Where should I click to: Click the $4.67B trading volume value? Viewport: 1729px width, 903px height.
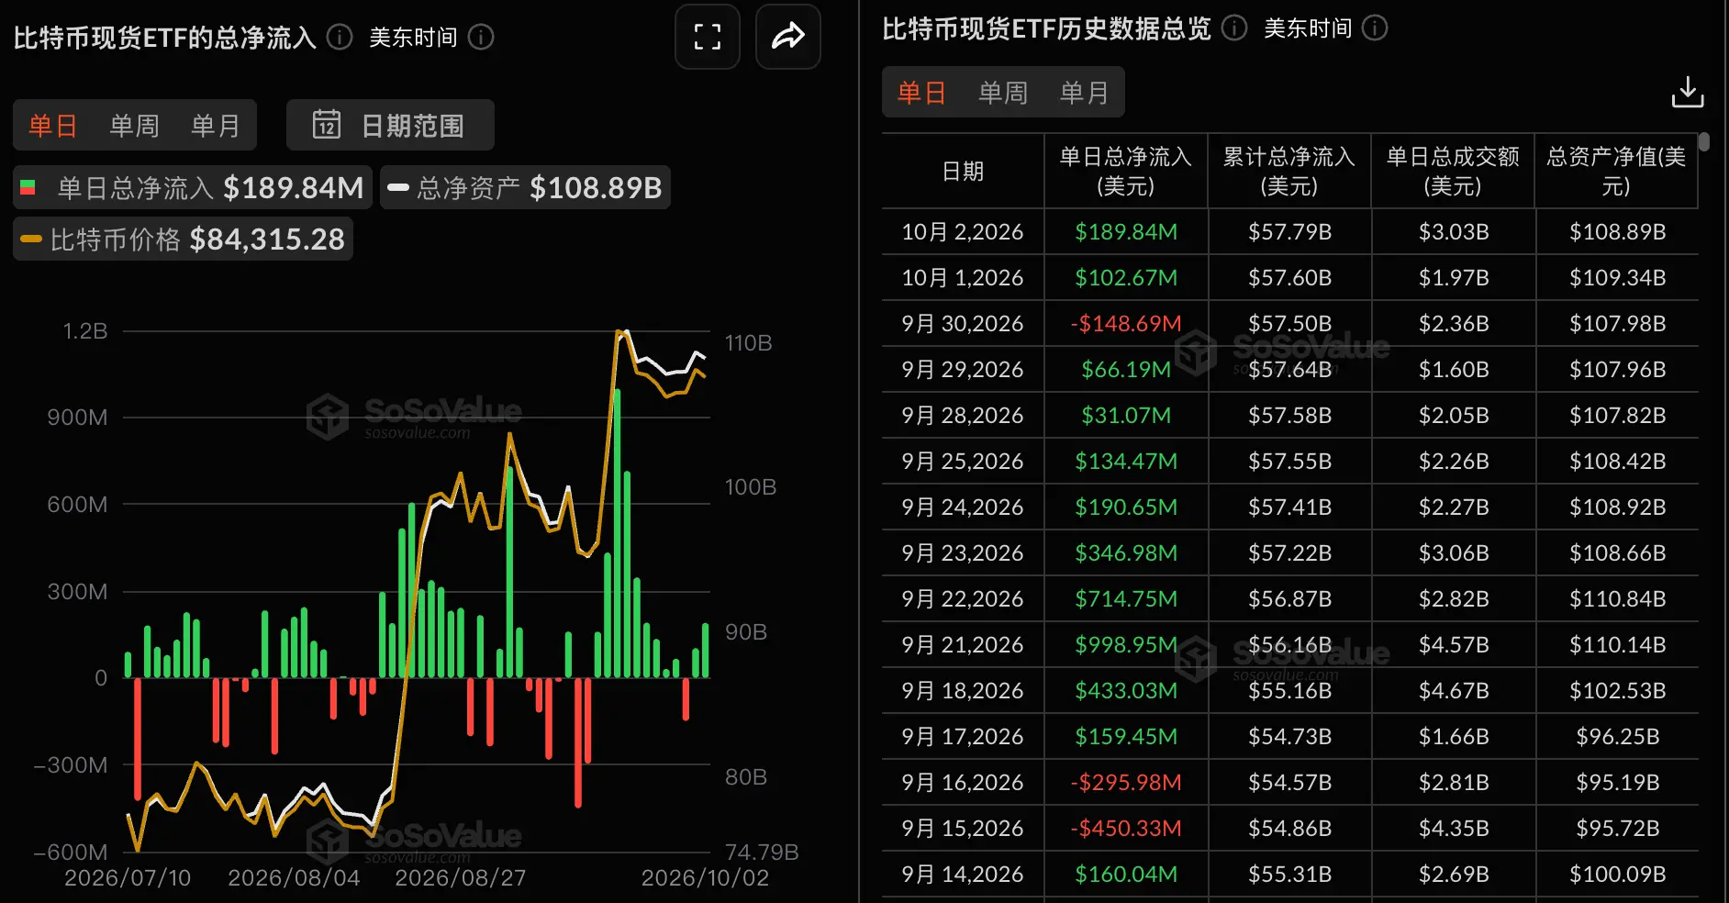(x=1454, y=690)
